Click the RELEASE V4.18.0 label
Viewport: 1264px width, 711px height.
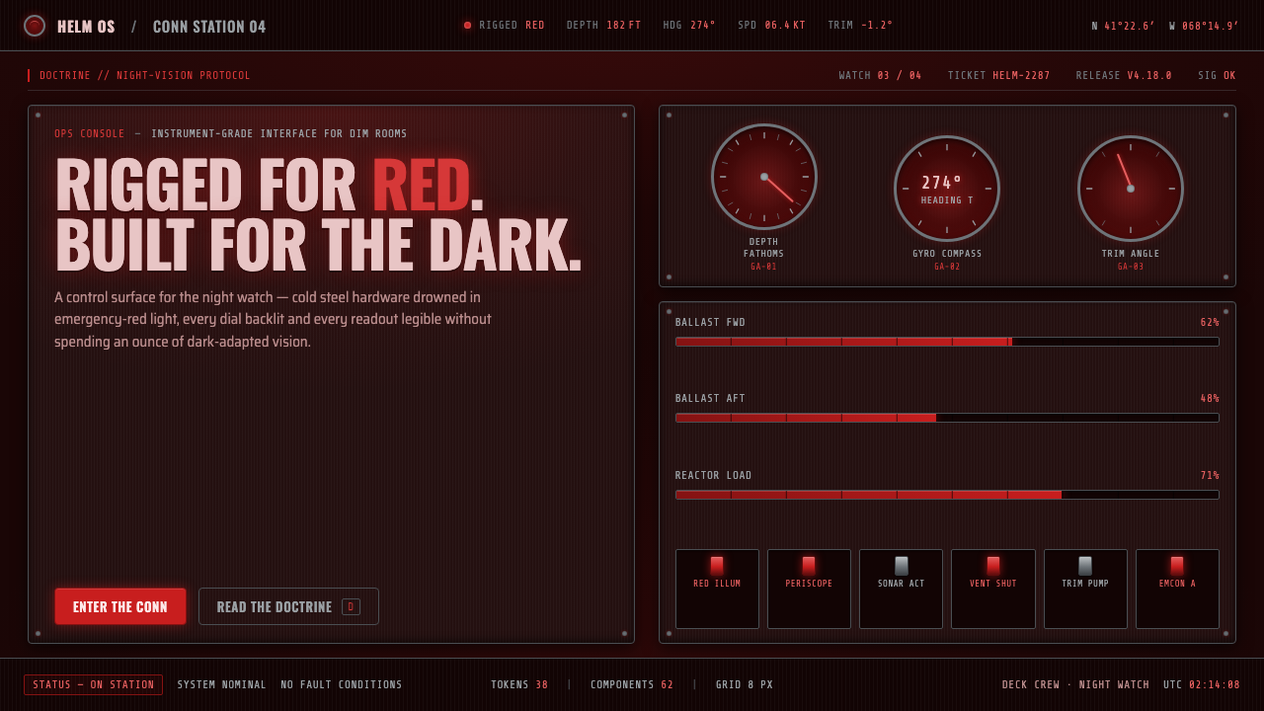click(x=1124, y=75)
